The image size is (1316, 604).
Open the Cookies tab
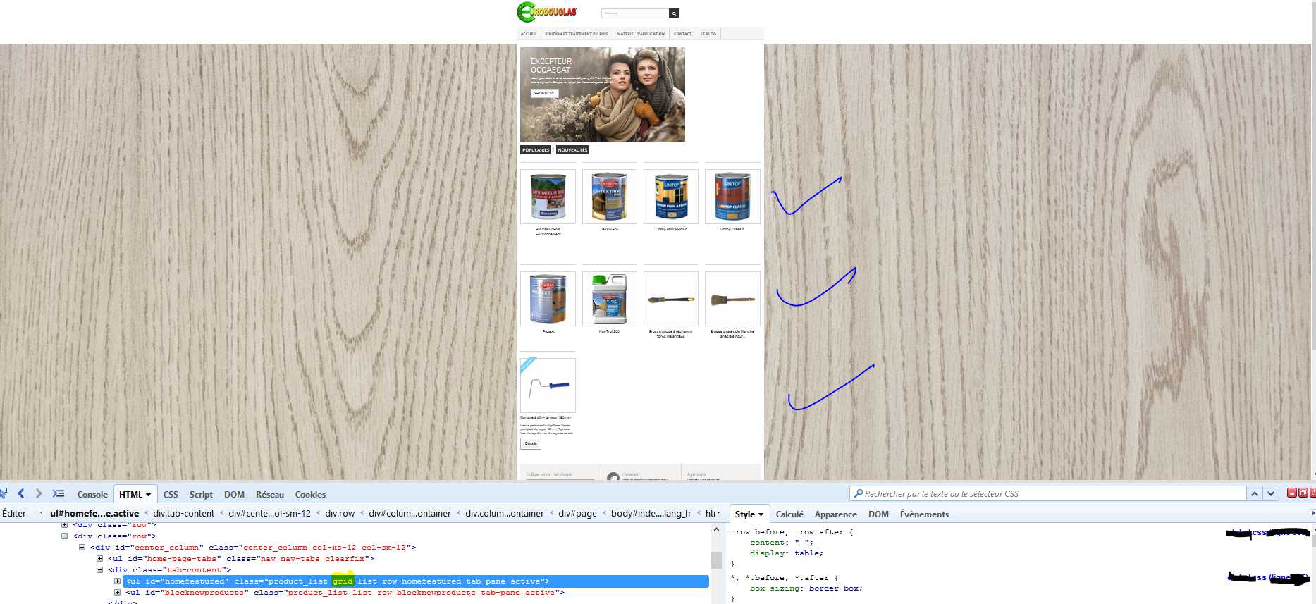310,495
